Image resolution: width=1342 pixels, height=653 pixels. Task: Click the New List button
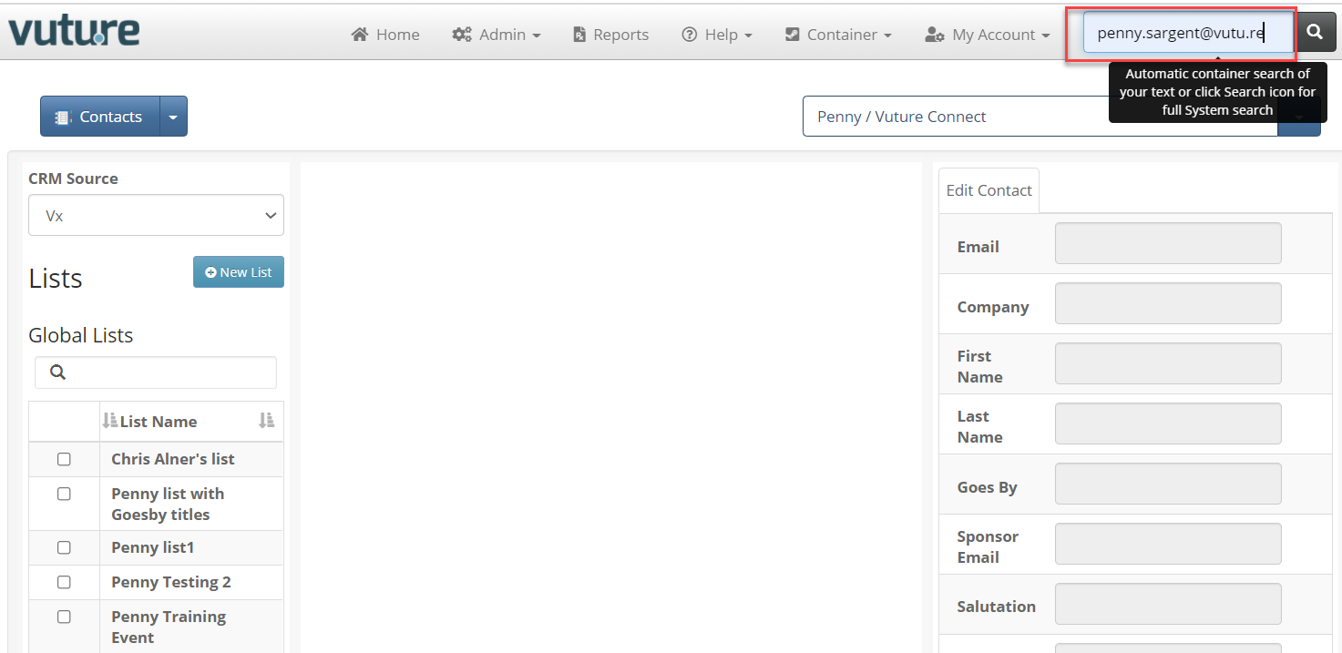(x=239, y=272)
